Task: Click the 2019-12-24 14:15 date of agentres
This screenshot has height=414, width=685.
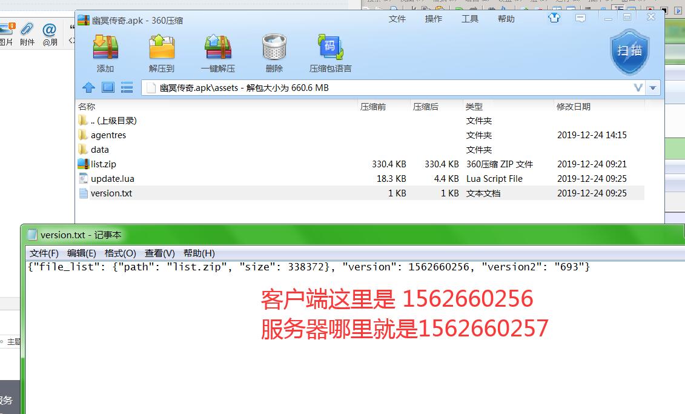Action: tap(592, 135)
